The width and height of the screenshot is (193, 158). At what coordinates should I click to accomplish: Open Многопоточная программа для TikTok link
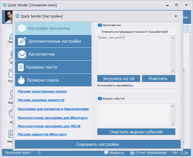(x=49, y=126)
